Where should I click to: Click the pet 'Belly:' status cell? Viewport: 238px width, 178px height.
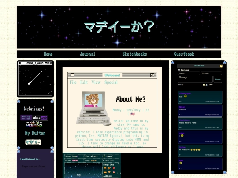[93, 160]
